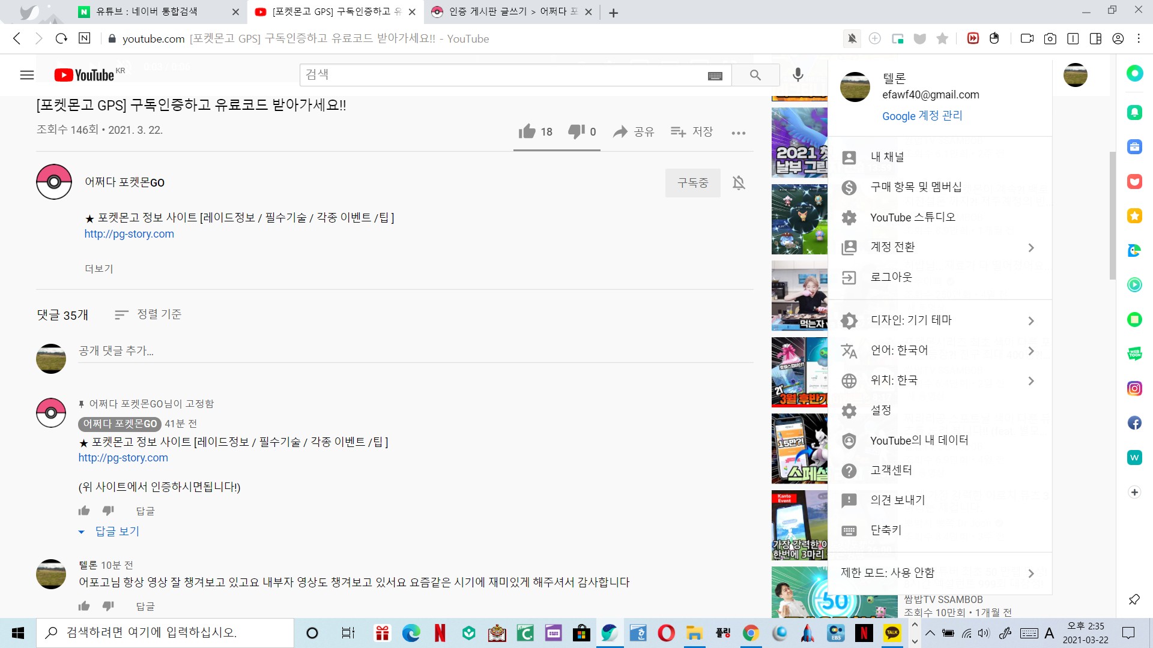Viewport: 1153px width, 648px height.
Task: Expand 답글 보기 under the pinned comment
Action: 117,531
